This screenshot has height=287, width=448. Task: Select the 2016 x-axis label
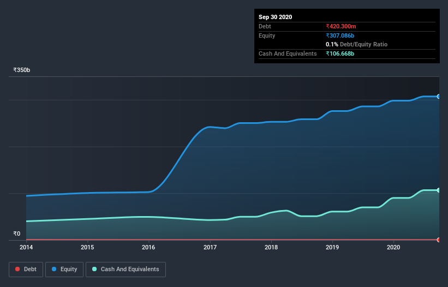(148, 247)
